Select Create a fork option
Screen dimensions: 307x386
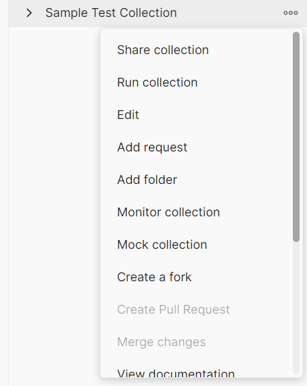154,277
